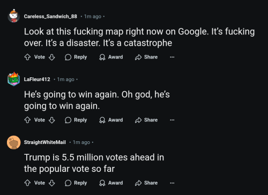Award LaFleur412's comment

click(111, 120)
